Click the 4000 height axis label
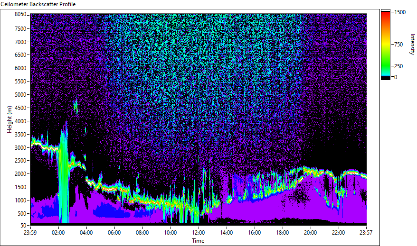 [20, 121]
